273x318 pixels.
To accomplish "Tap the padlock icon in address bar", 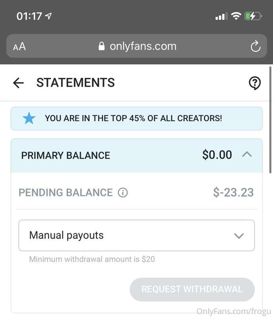I will click(x=102, y=46).
